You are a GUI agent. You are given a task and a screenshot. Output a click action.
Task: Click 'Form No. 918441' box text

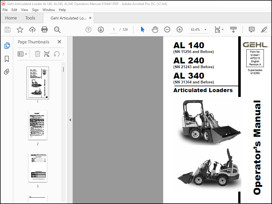[255, 54]
